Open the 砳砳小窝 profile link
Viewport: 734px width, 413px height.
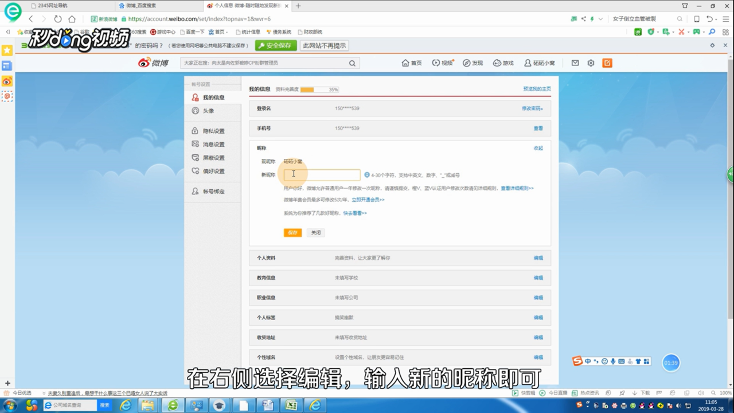[x=540, y=63]
